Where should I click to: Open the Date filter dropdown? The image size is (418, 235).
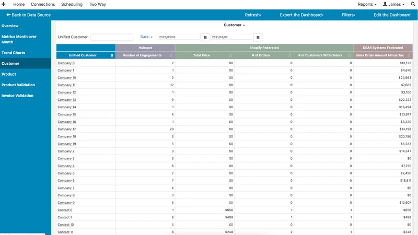click(x=146, y=37)
